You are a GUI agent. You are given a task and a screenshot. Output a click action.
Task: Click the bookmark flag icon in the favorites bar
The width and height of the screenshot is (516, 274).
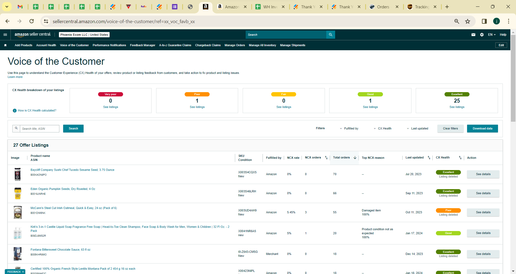pyautogui.click(x=5, y=45)
